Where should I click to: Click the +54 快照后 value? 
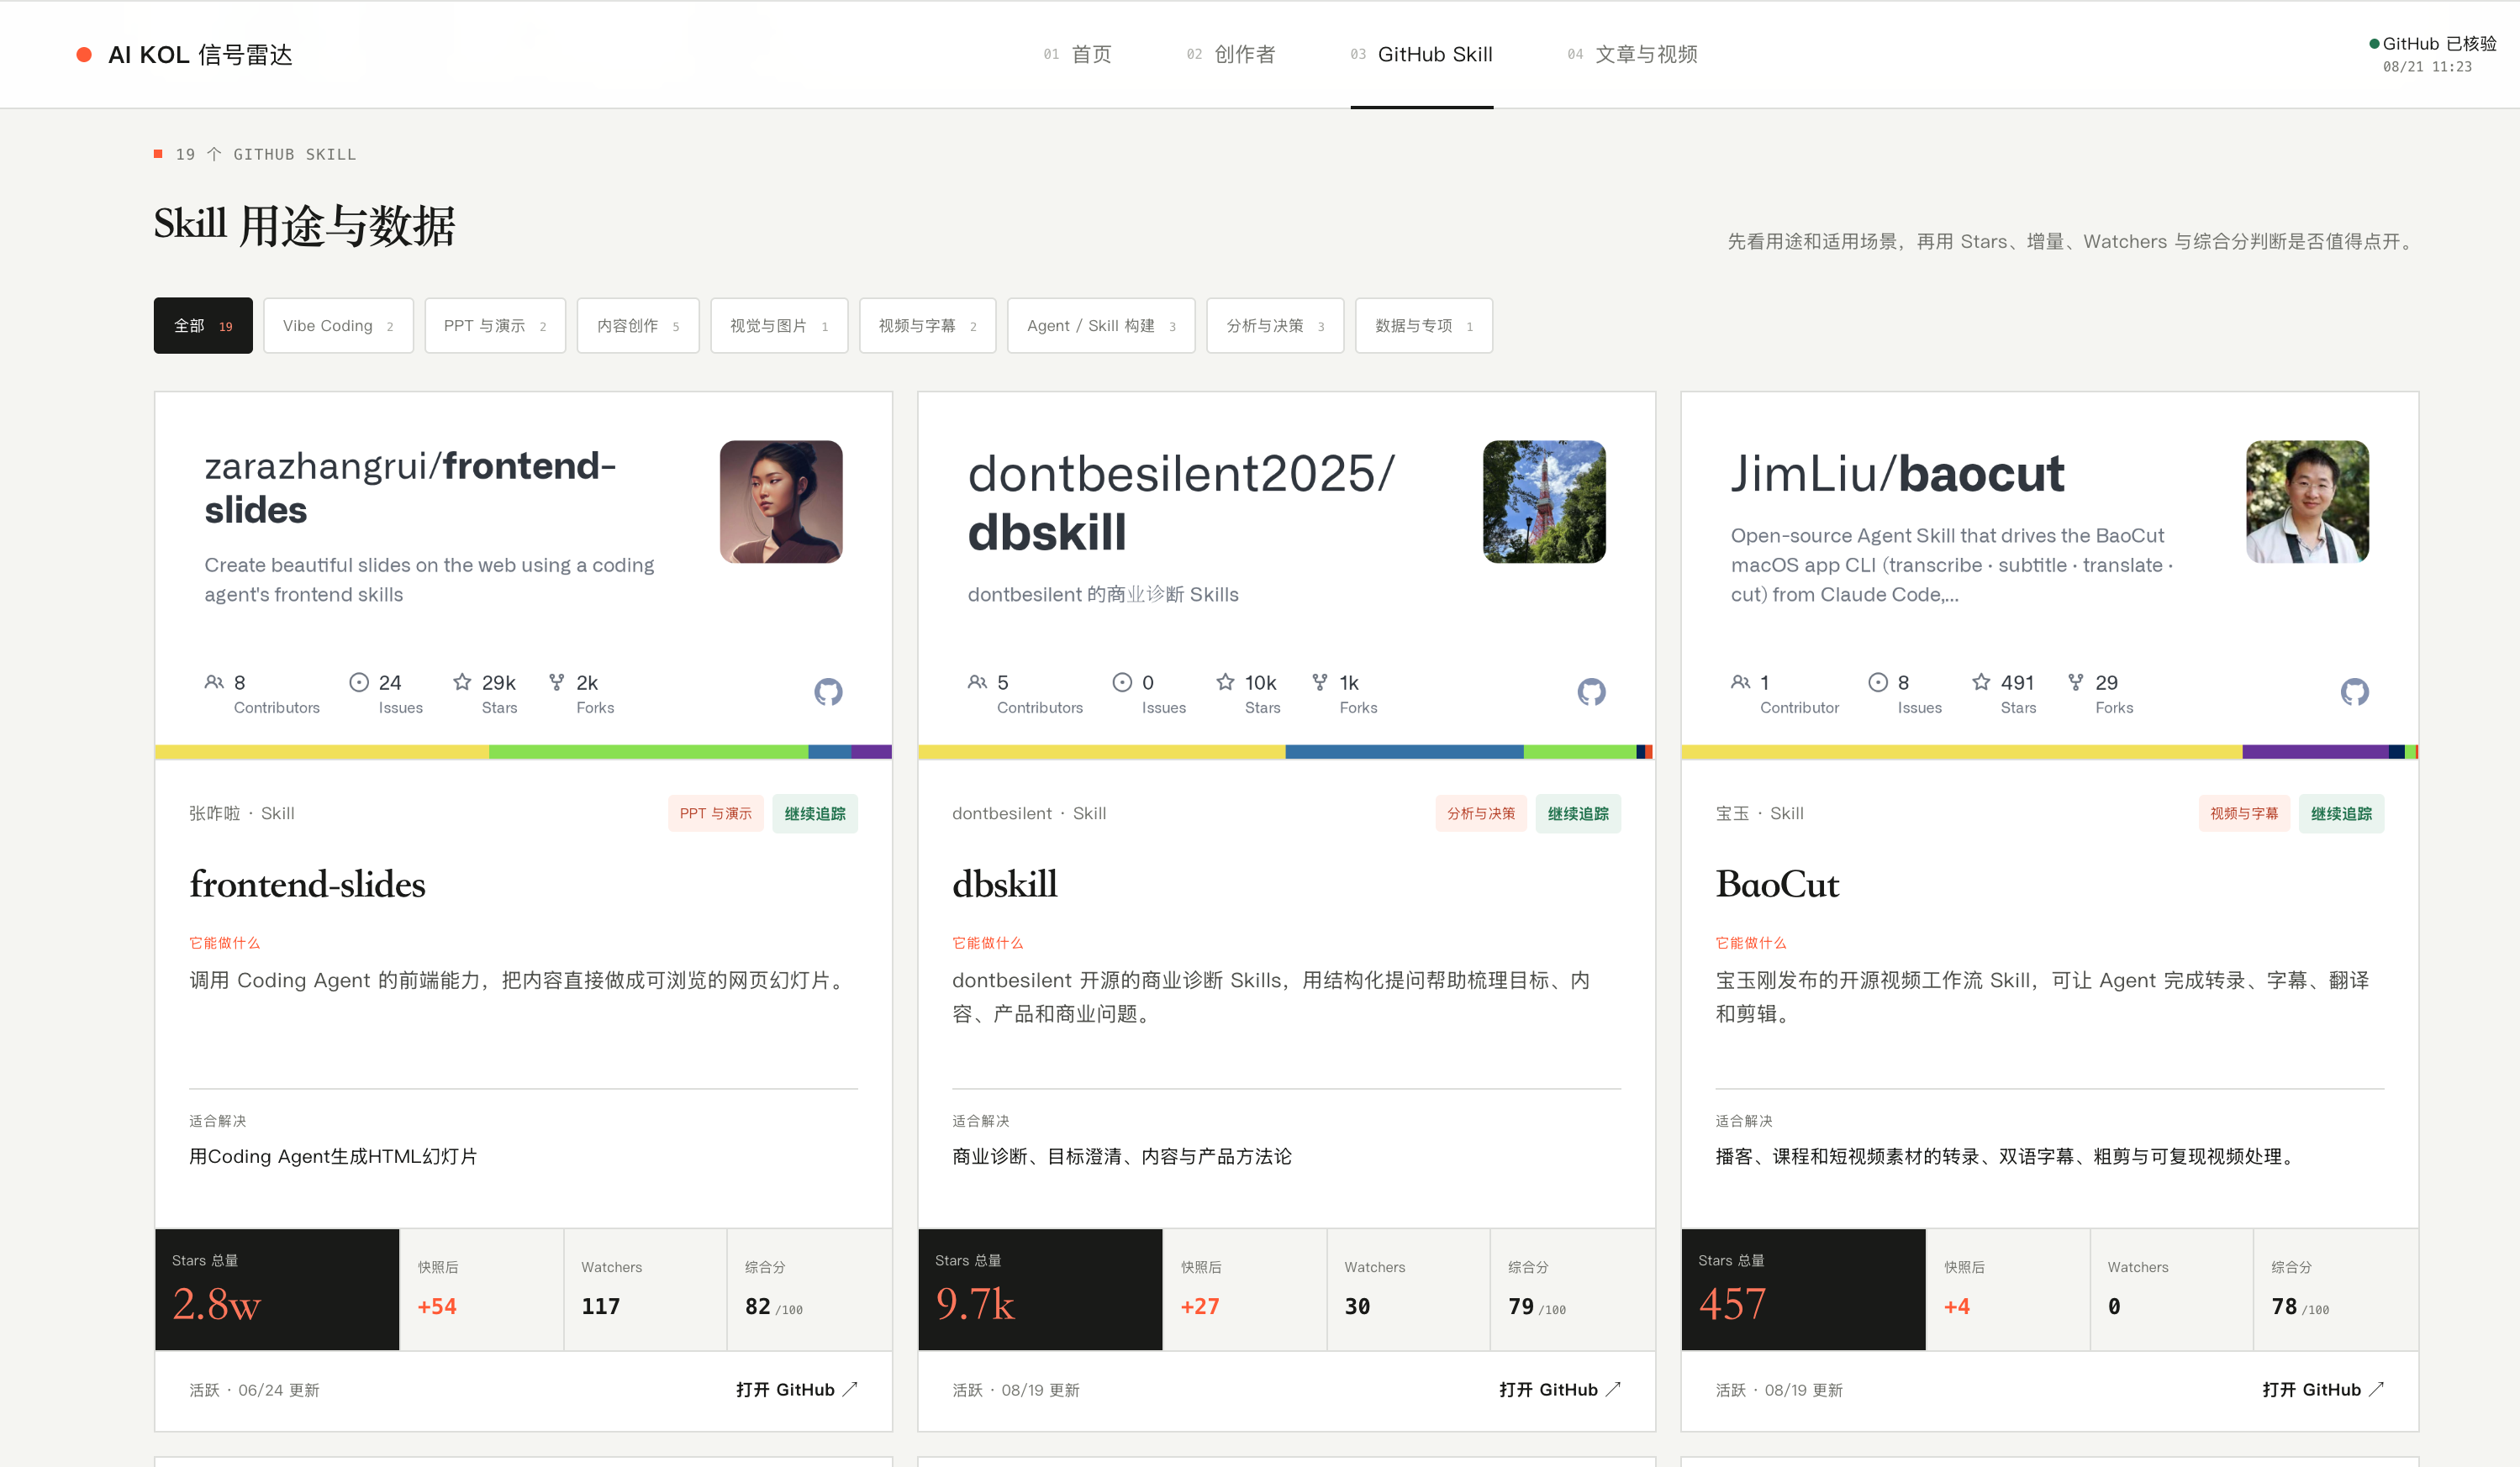(x=437, y=1307)
